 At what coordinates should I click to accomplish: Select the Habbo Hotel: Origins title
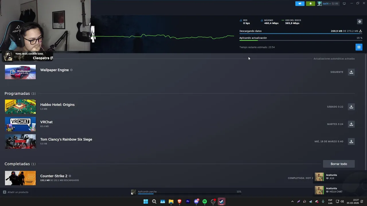(57, 104)
